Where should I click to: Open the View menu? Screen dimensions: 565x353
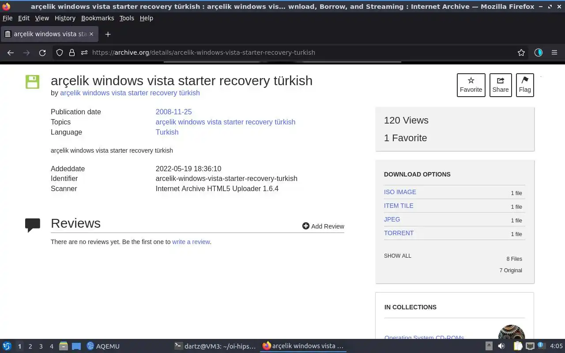[42, 18]
